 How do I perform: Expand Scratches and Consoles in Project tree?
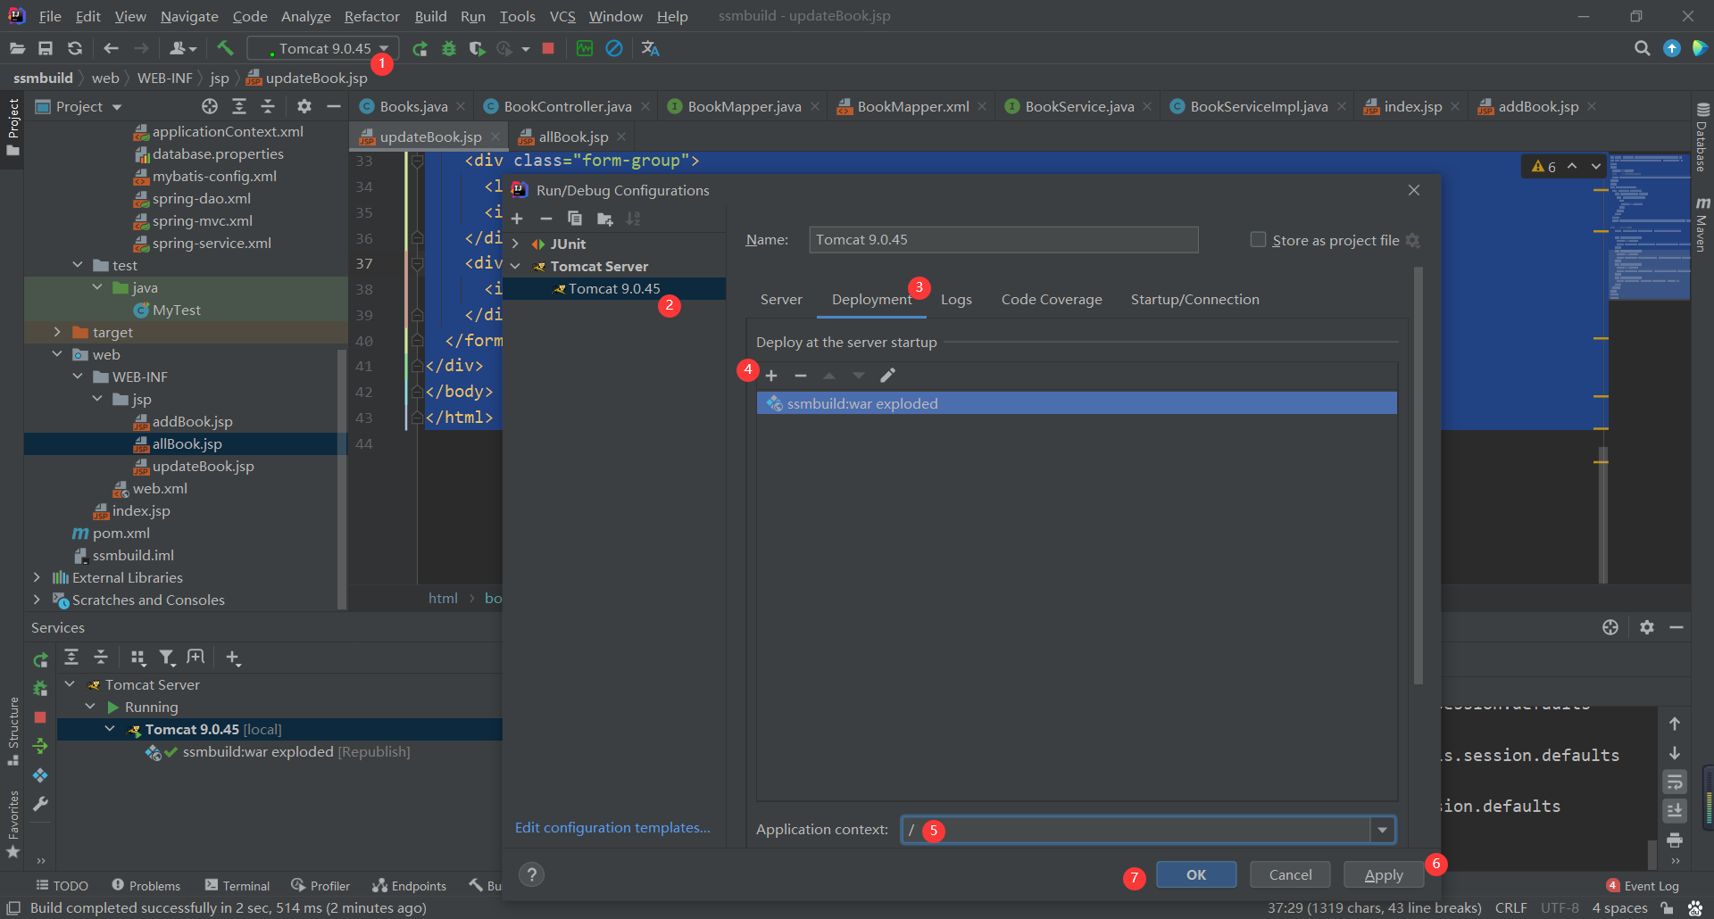coord(37,600)
